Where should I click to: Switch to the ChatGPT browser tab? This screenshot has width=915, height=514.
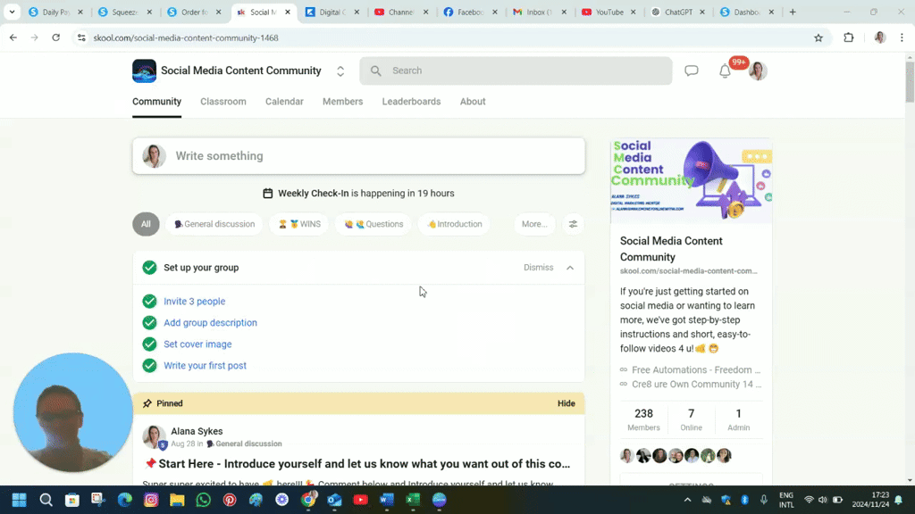pos(678,12)
